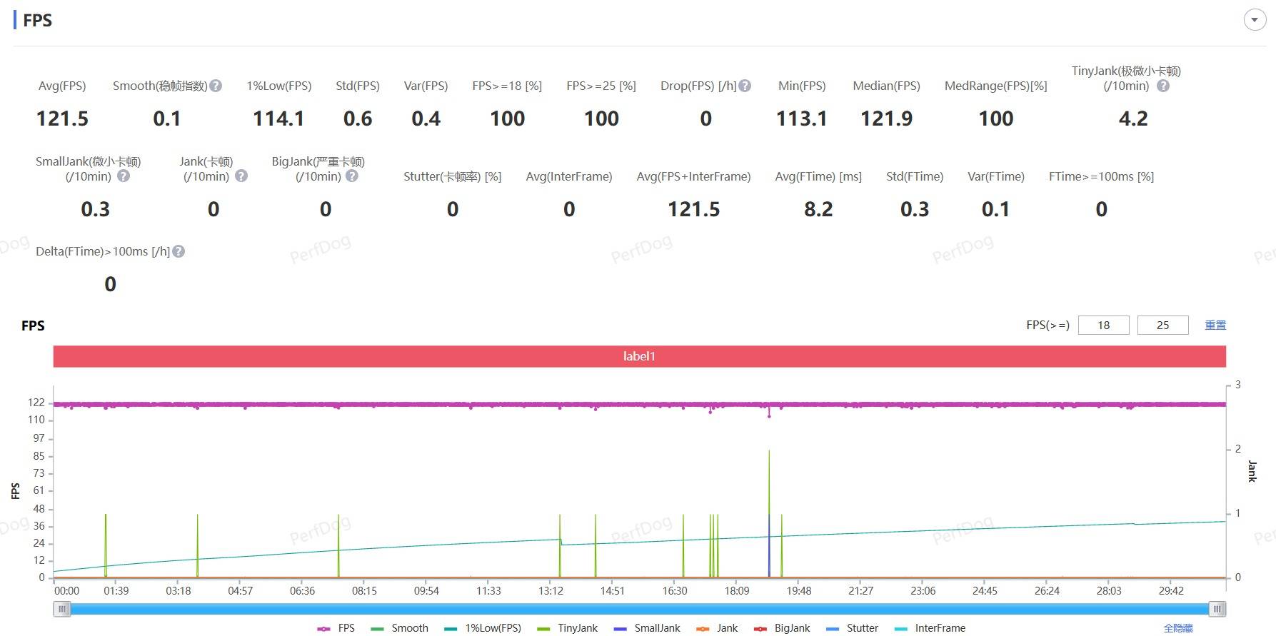Click the FPS threshold field showing 18
This screenshot has width=1276, height=636.
[1103, 325]
